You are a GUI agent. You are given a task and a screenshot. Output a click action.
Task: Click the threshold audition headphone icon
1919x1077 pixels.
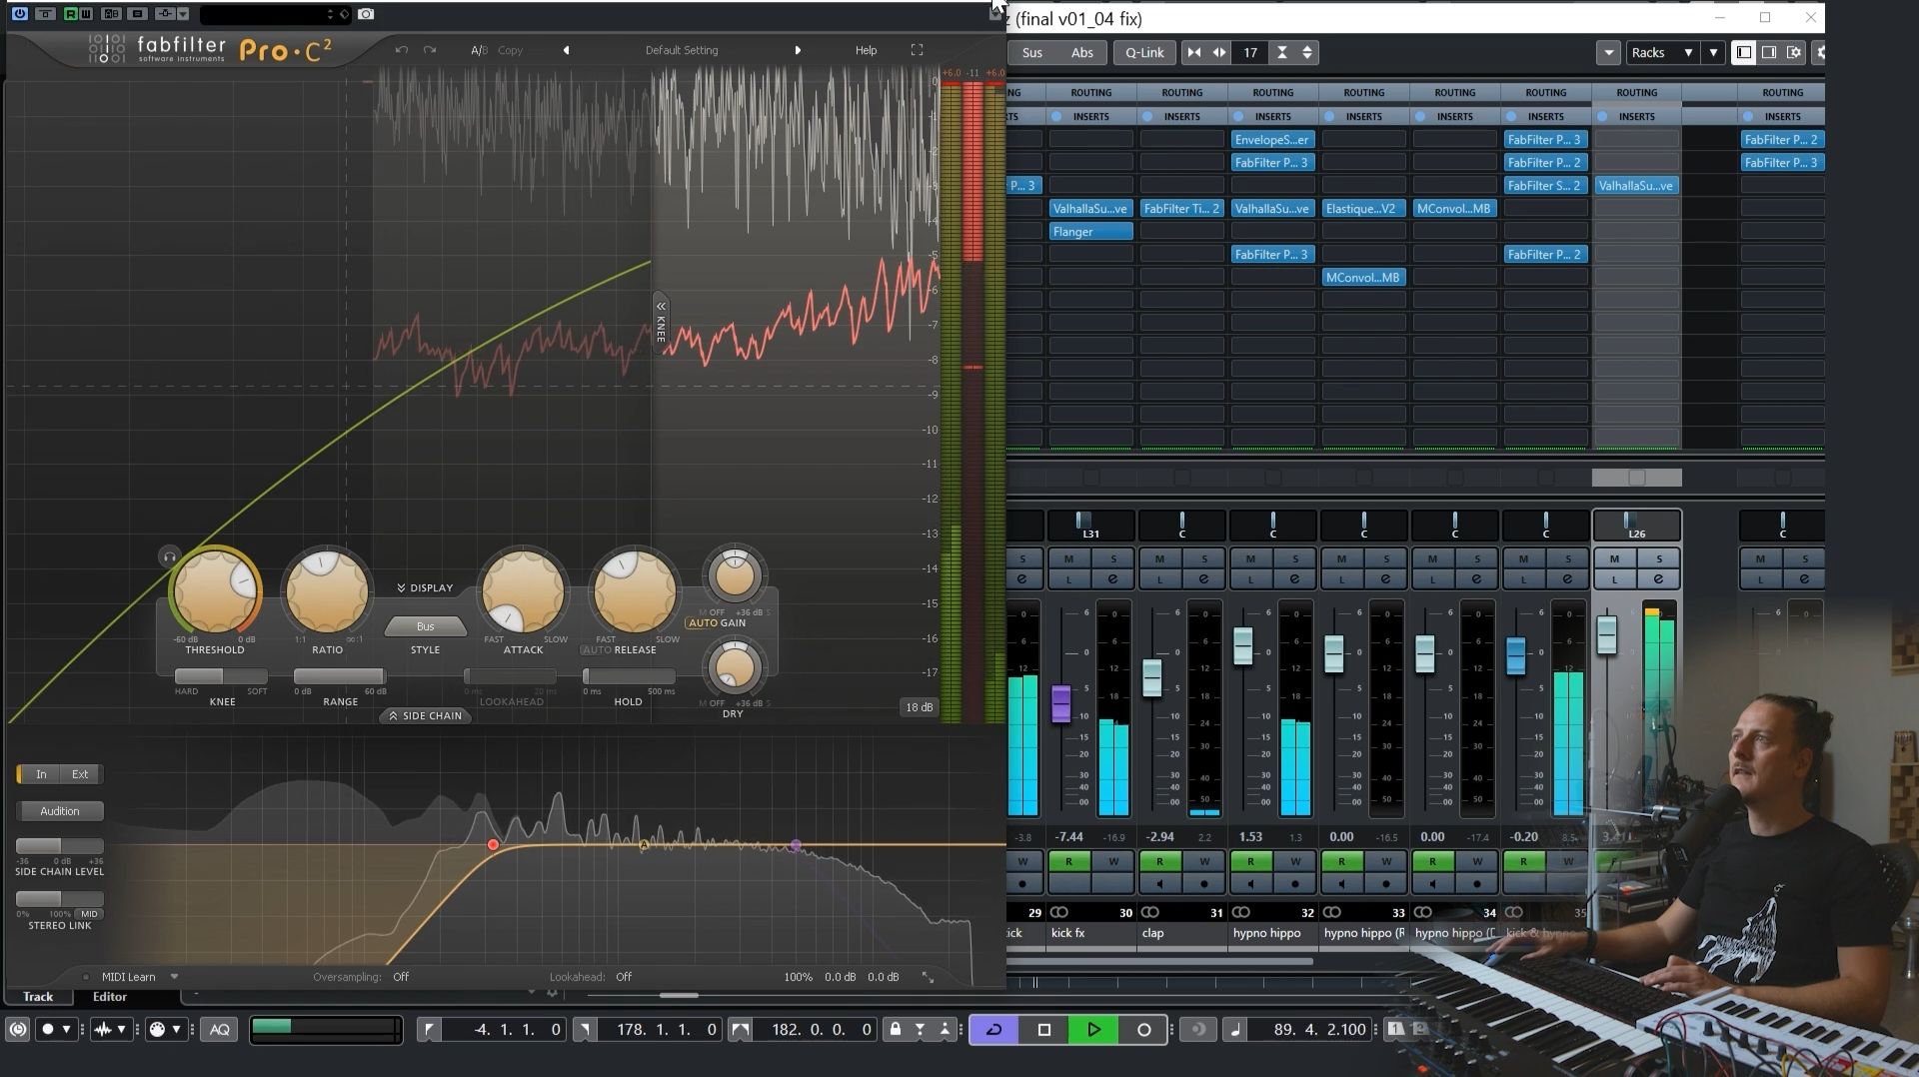tap(169, 556)
